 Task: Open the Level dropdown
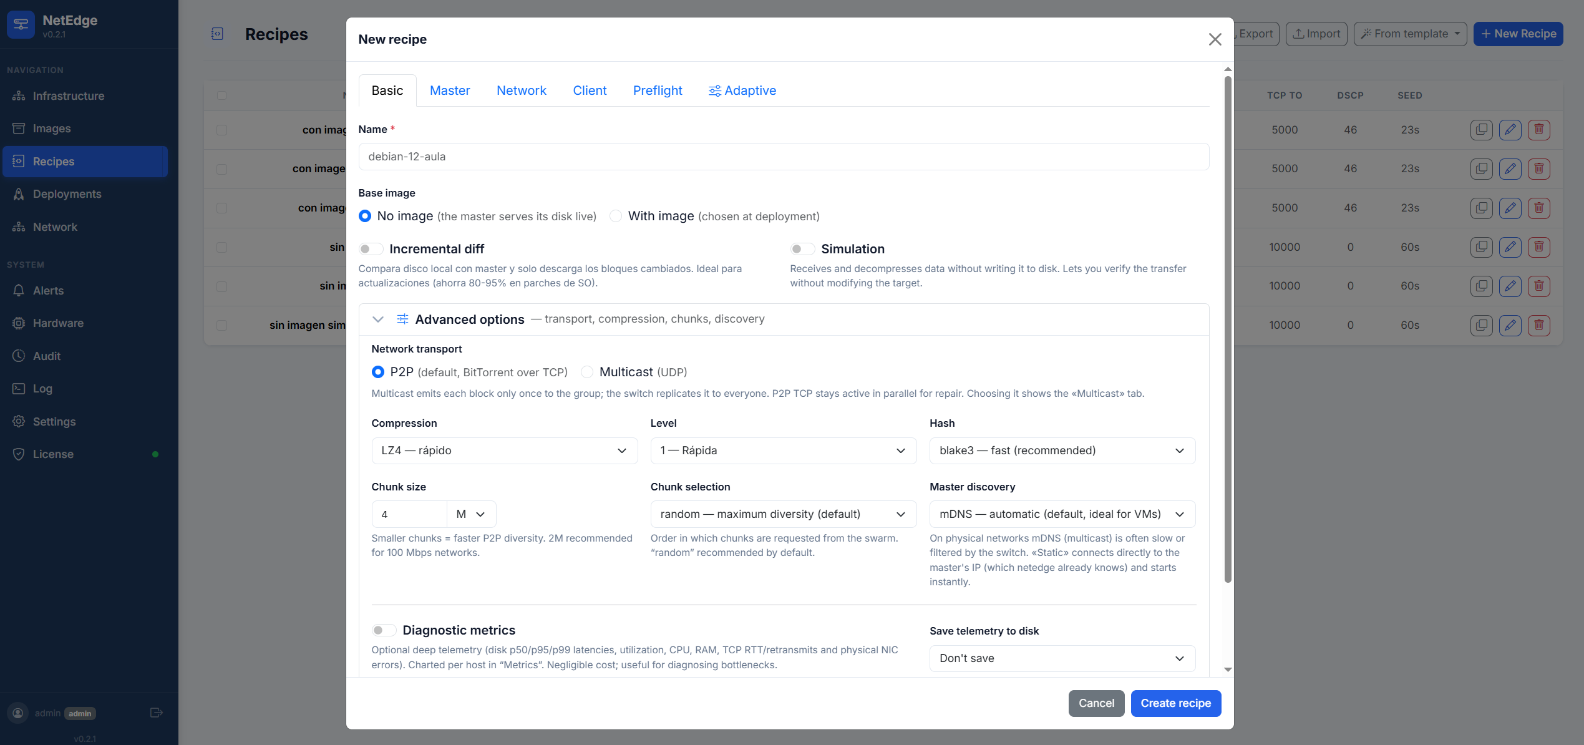tap(784, 450)
